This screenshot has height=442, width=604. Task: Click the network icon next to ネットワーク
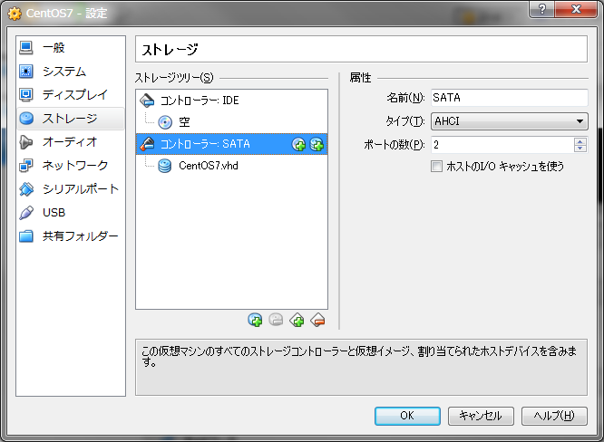[x=26, y=166]
